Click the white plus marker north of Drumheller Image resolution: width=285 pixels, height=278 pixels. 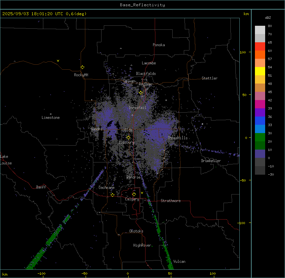(x=202, y=124)
